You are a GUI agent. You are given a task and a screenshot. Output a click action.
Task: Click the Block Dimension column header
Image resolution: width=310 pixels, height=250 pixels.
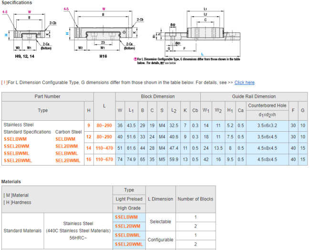pos(157,96)
